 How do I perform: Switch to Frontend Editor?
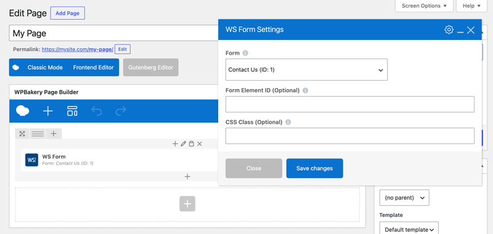(x=94, y=68)
